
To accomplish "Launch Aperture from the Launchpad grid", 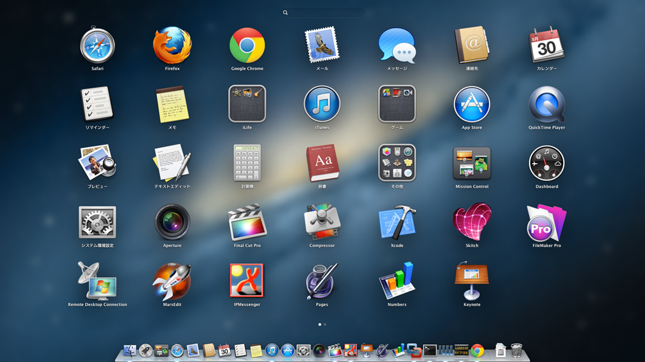I will pyautogui.click(x=172, y=222).
